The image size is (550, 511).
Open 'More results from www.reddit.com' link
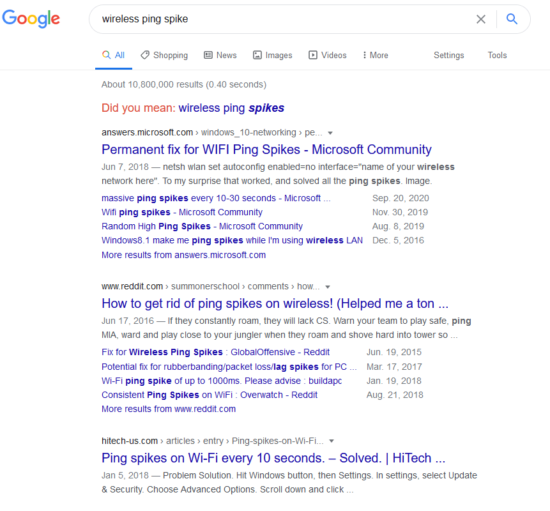tap(169, 409)
